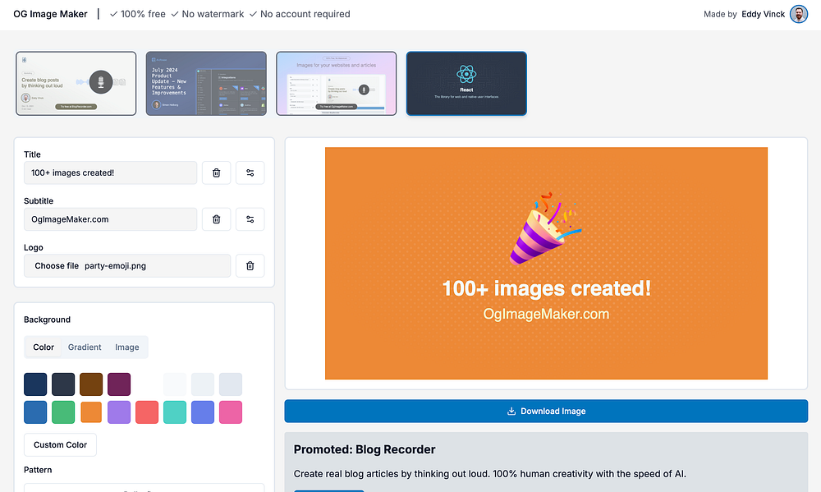This screenshot has width=821, height=492.
Task: Download the generated image
Action: 546,412
